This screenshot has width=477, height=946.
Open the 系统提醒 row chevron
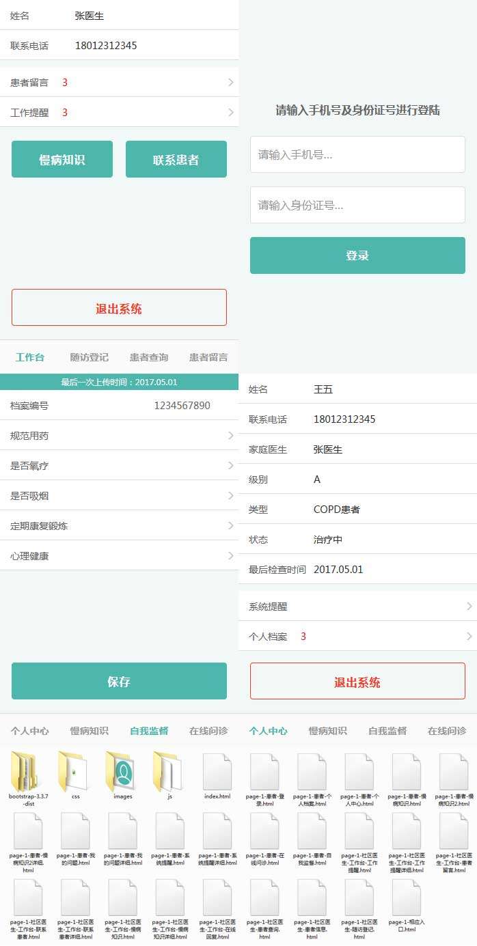[469, 607]
